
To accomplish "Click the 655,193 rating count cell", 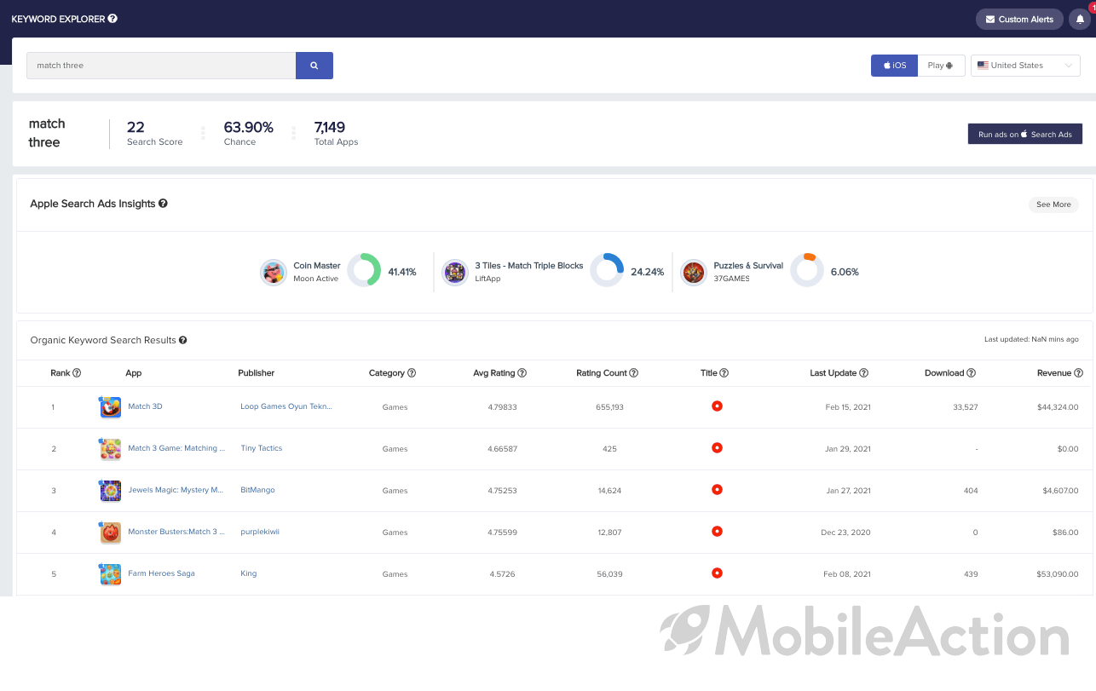I will pos(609,407).
